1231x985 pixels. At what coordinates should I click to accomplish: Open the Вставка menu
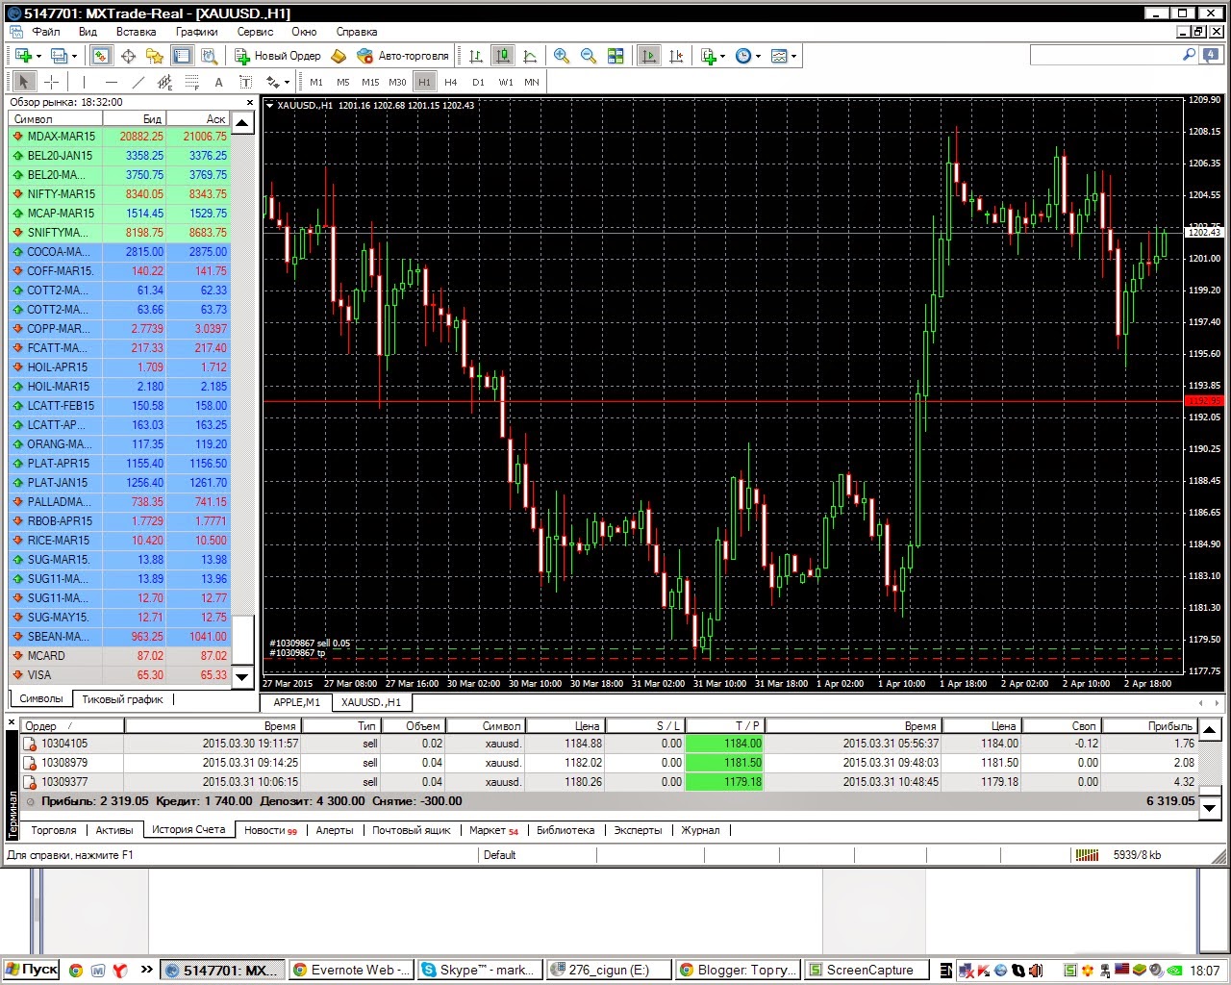click(136, 32)
